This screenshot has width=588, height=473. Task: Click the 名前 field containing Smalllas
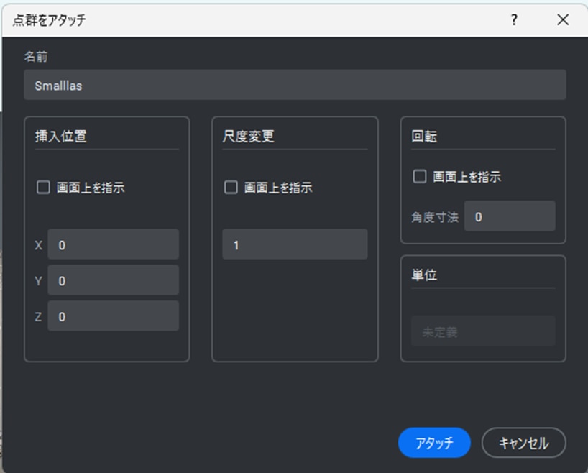pos(295,85)
